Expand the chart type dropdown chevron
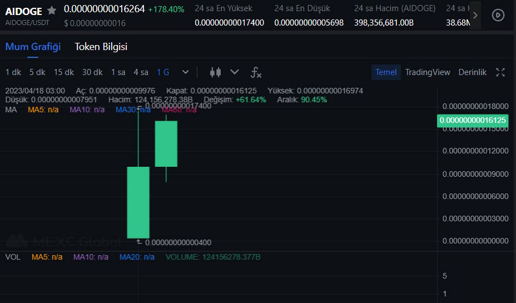This screenshot has height=303, width=516. (234, 72)
